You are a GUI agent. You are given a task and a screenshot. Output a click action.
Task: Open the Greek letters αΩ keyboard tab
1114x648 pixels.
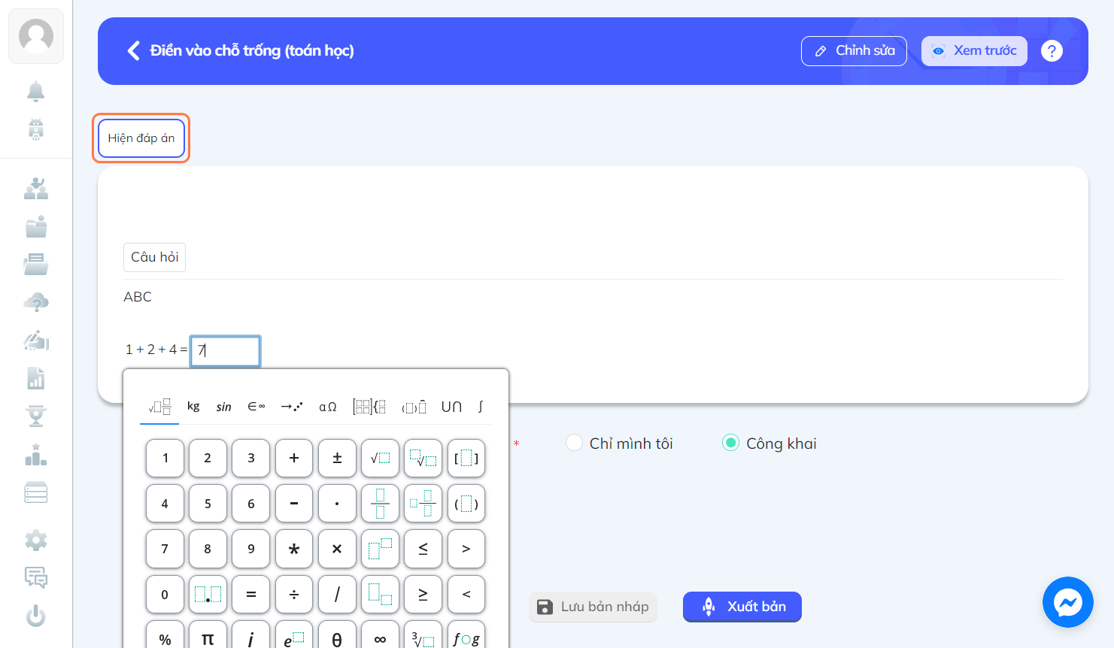point(328,407)
